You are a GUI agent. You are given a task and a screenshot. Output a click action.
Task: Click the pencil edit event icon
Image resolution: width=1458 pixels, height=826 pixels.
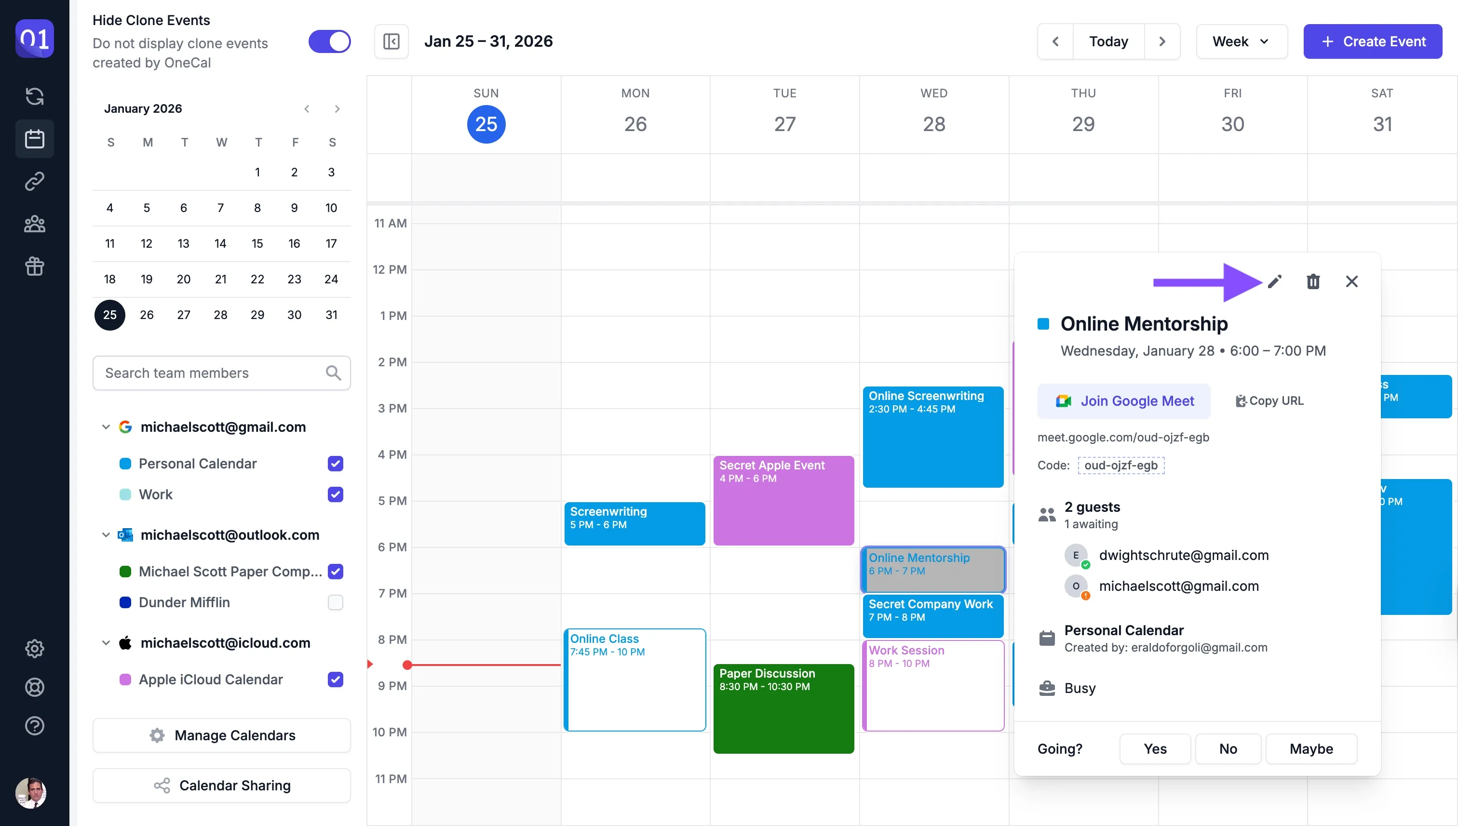click(x=1275, y=281)
